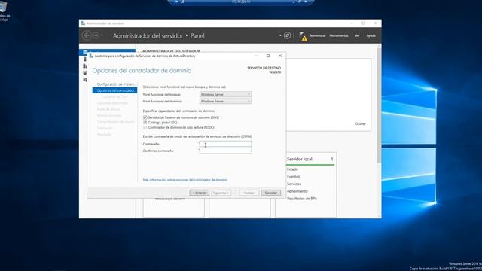Viewport: 482px width, 271px height.
Task: Open Servidor local tile heading
Action: (300, 159)
